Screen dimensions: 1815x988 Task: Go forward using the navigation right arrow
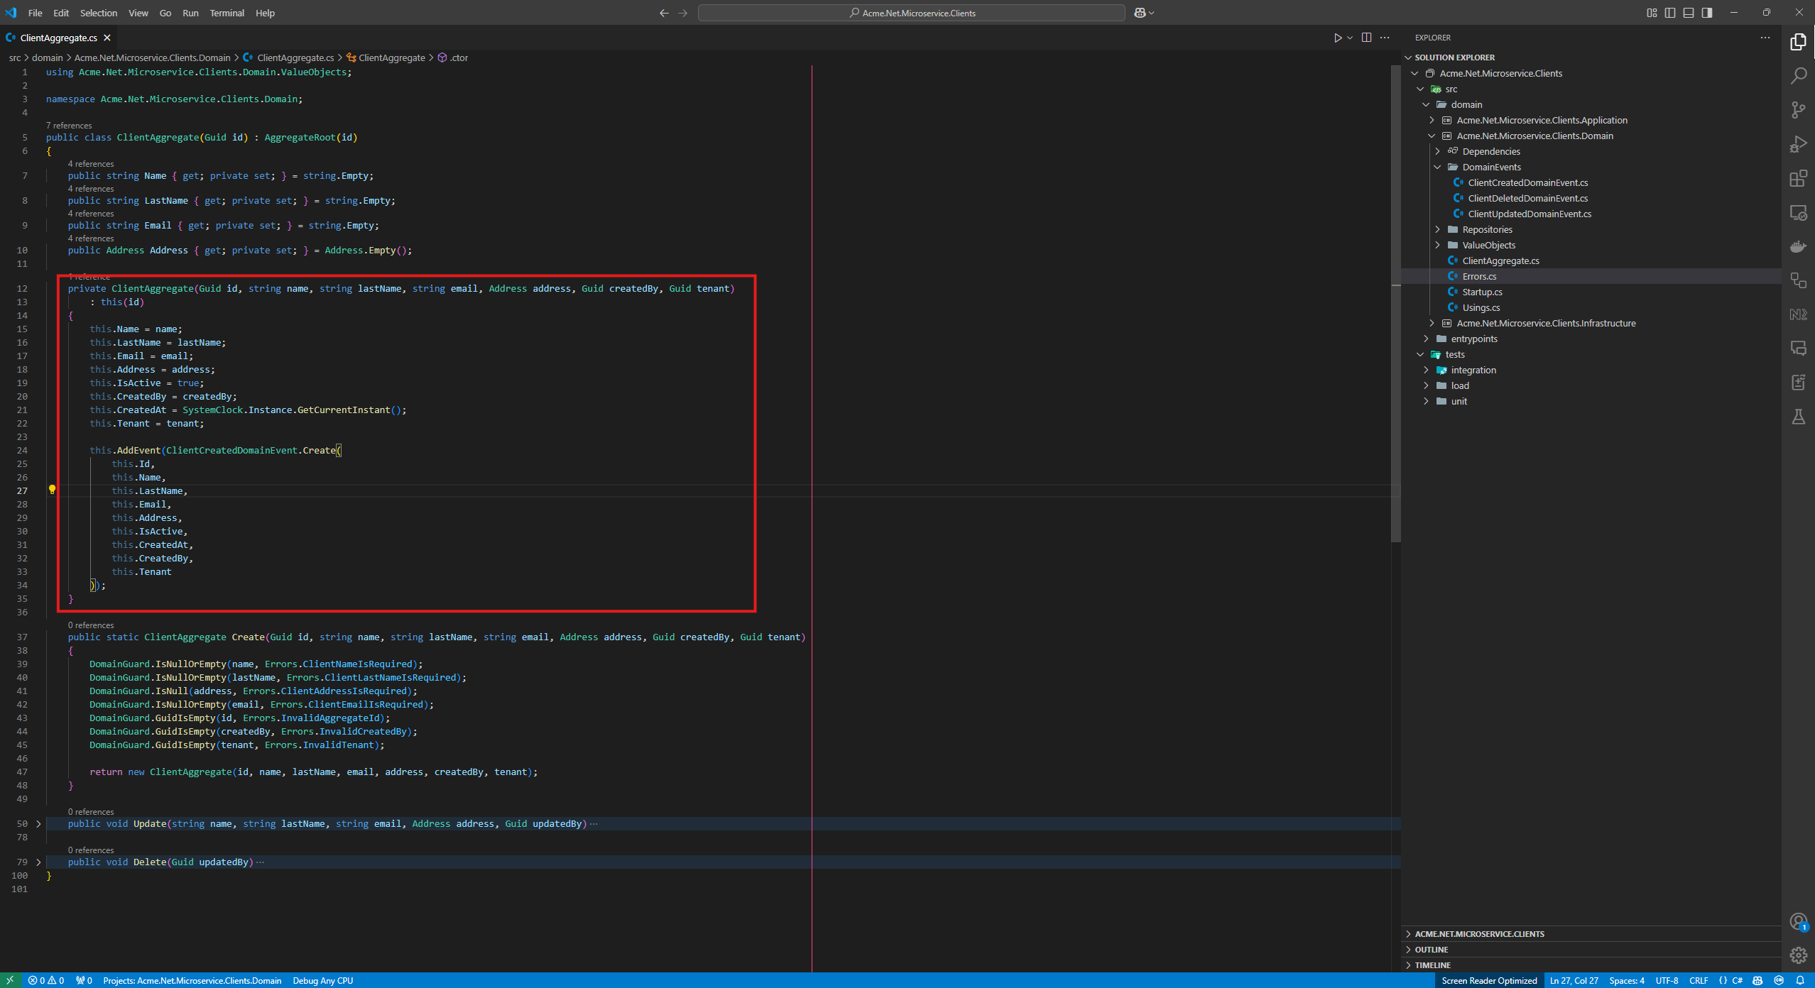[x=683, y=13]
